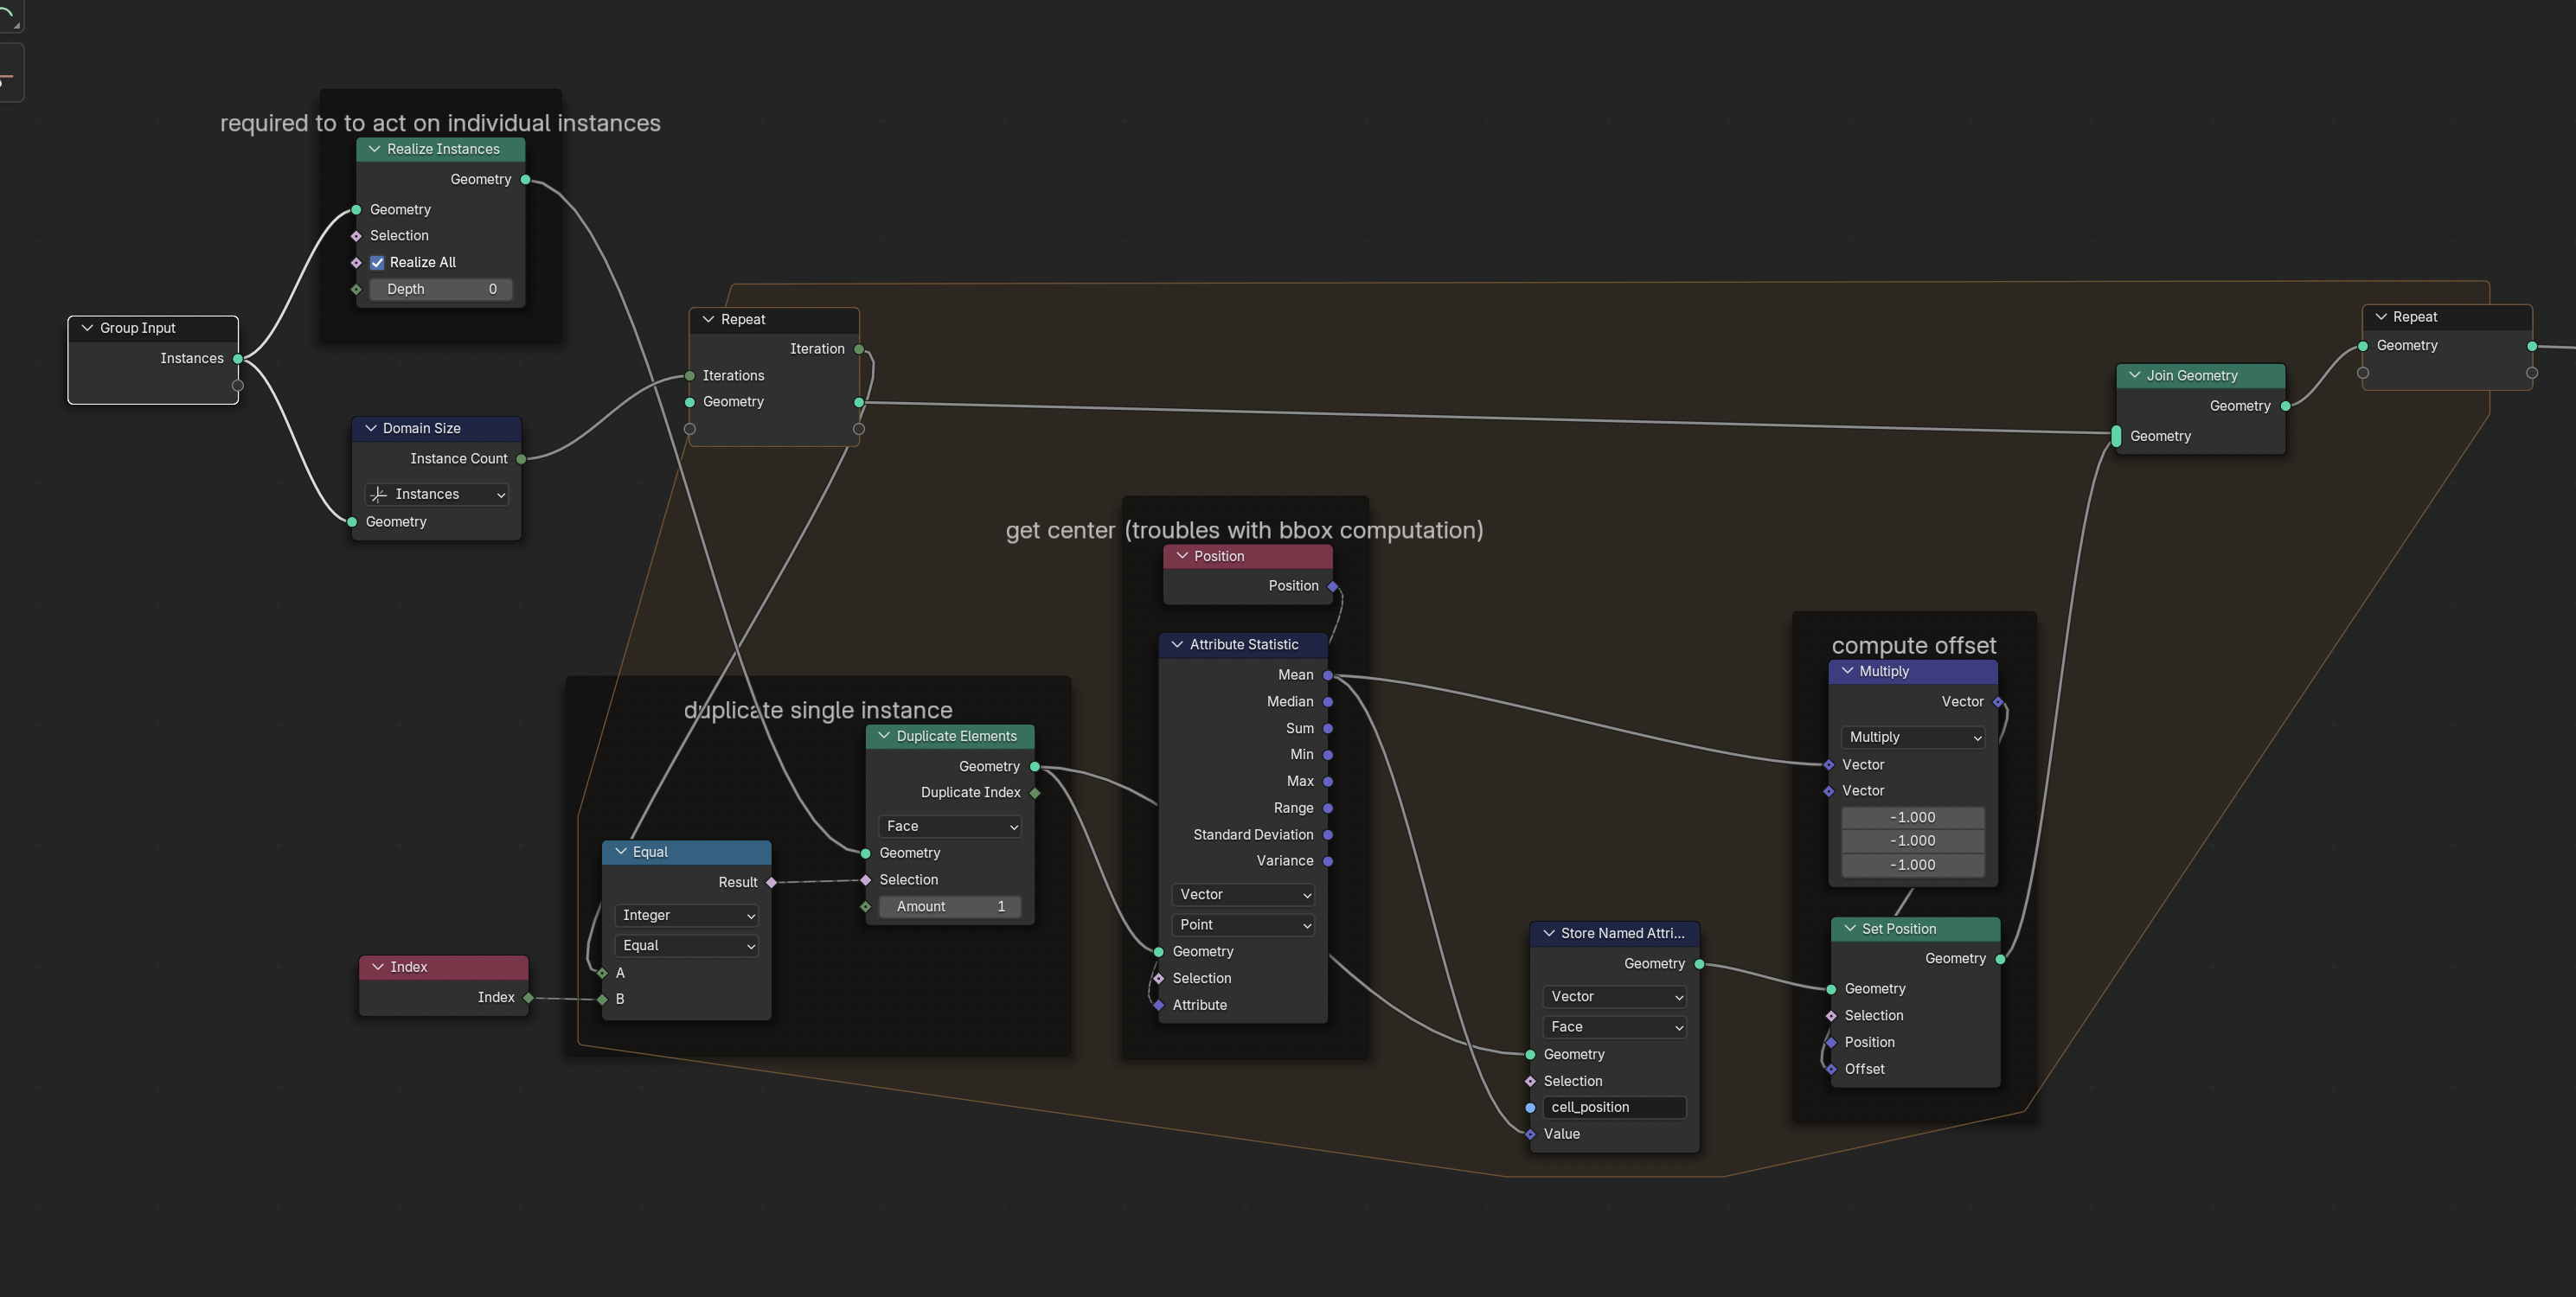Collapse the Store Named Attribute node

click(1548, 933)
